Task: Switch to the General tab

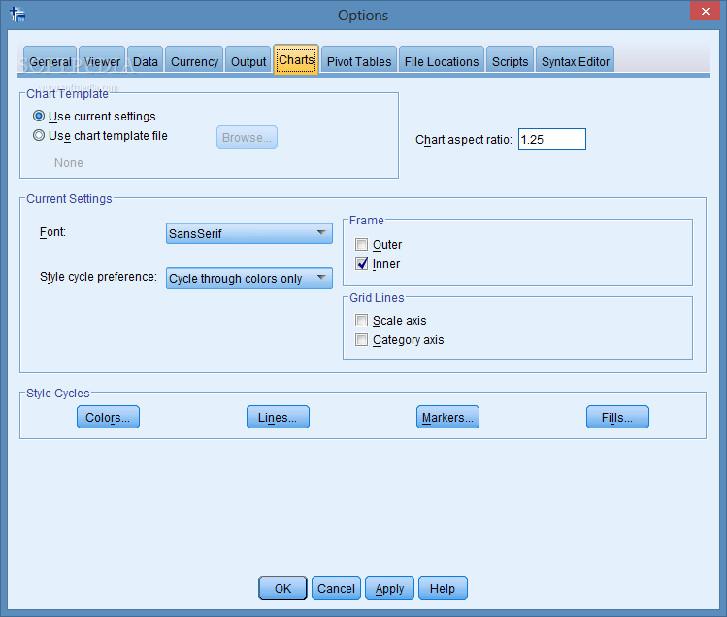Action: coord(50,61)
